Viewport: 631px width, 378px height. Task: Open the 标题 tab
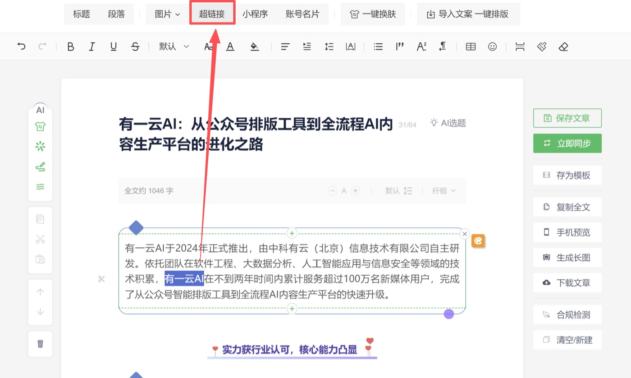[82, 14]
